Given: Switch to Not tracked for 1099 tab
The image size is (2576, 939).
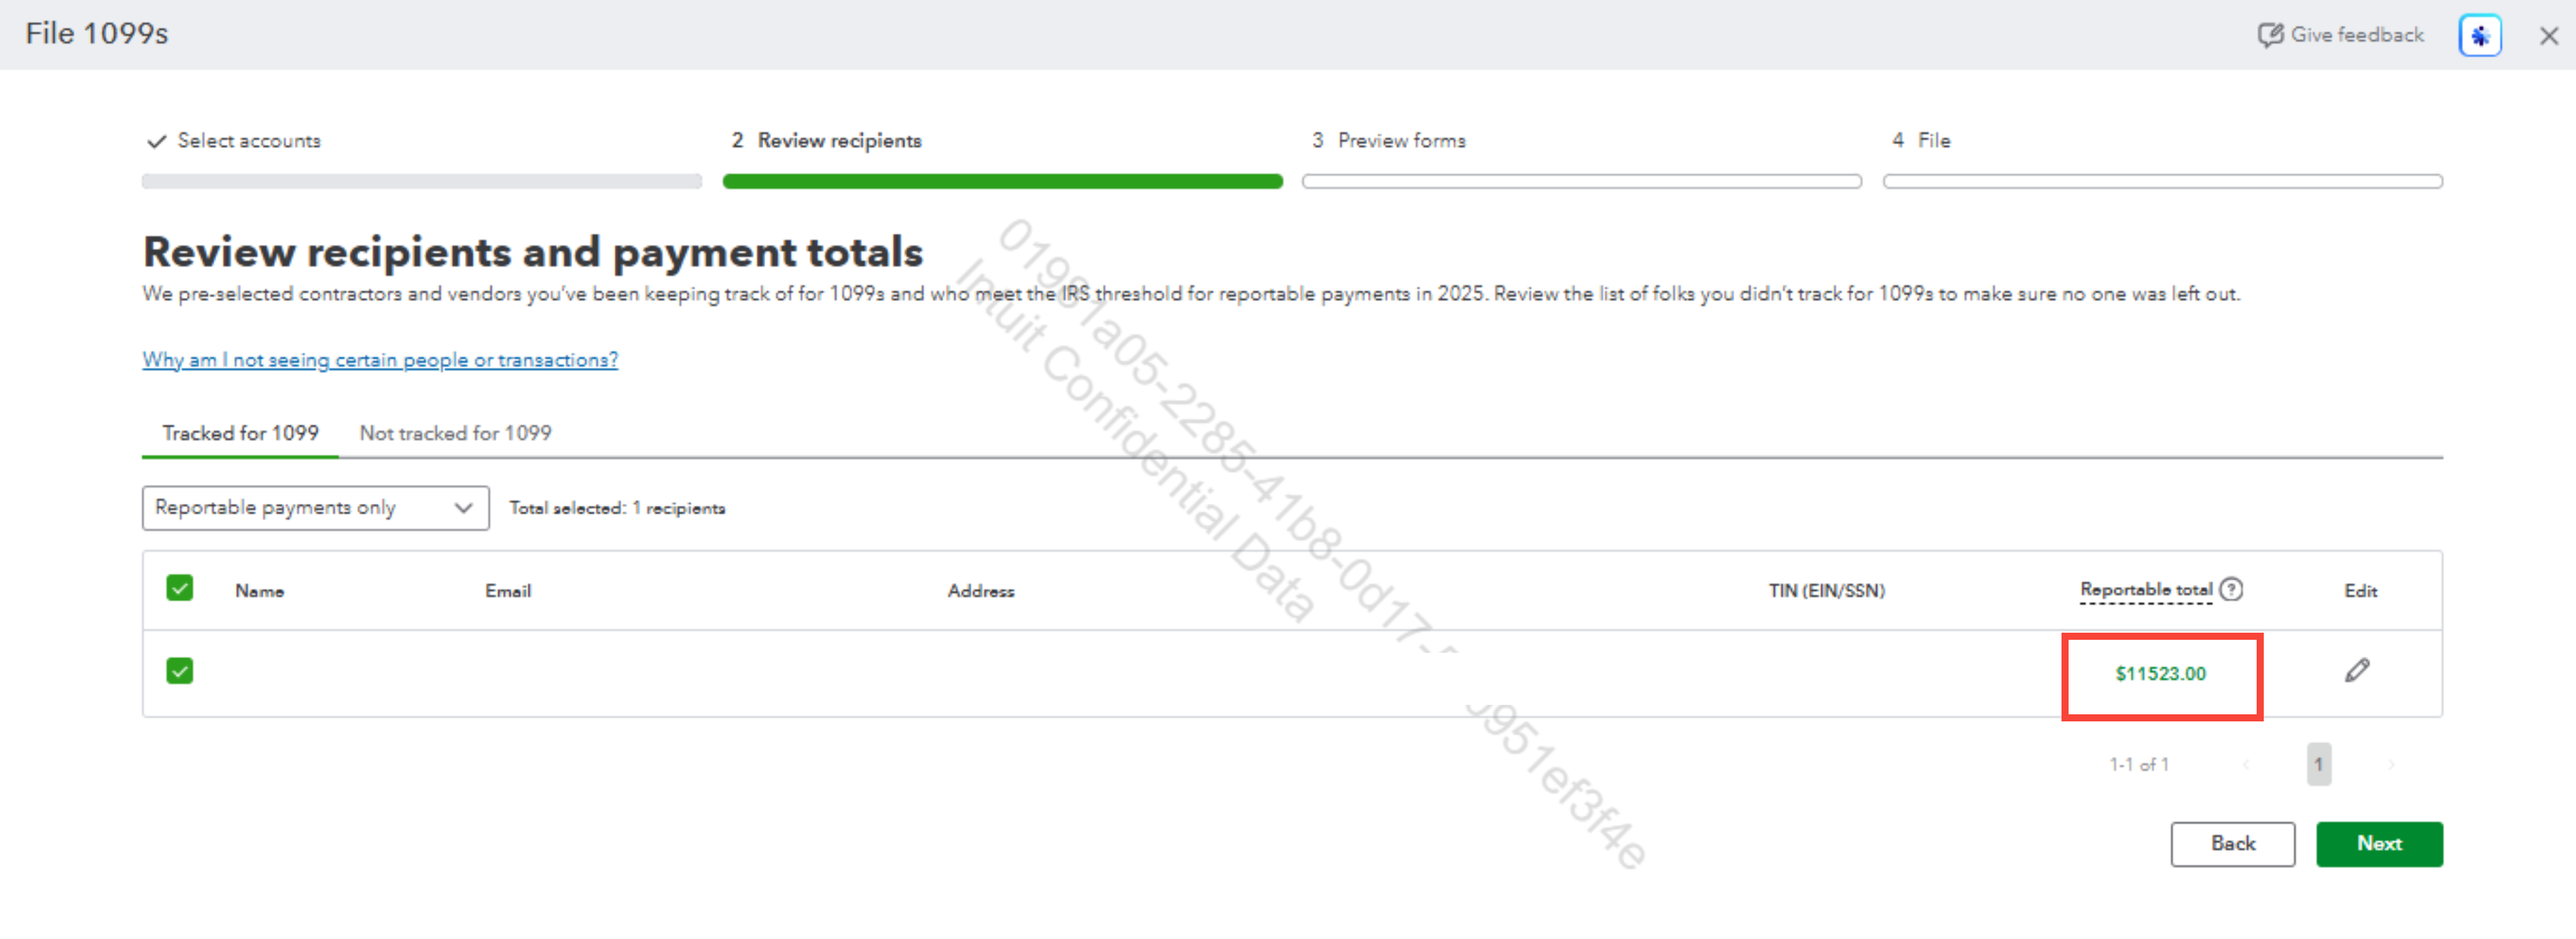Looking at the screenshot, I should [455, 433].
